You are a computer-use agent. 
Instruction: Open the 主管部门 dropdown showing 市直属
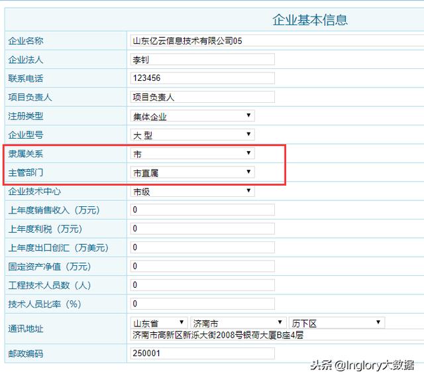192,172
